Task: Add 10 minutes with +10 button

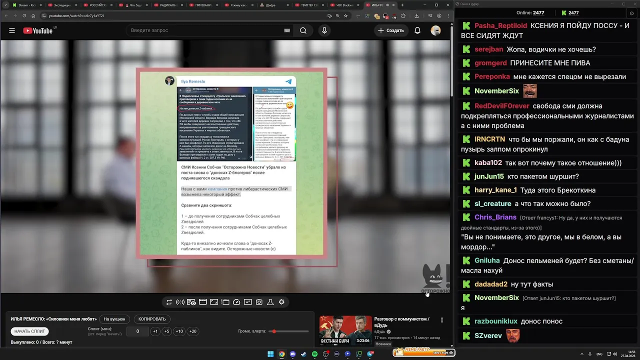Action: pyautogui.click(x=179, y=331)
